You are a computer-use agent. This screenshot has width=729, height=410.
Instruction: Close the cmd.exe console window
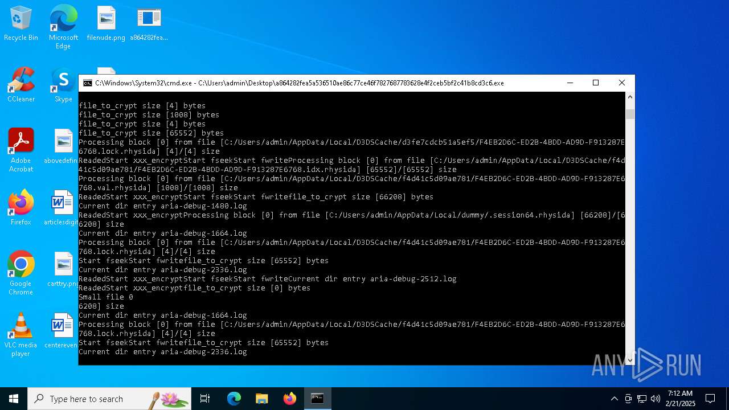click(622, 83)
